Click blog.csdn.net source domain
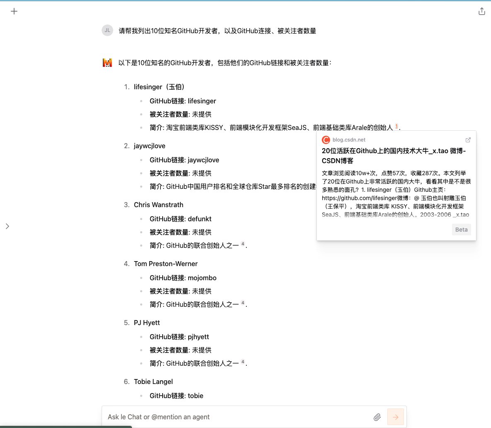The height and width of the screenshot is (428, 491). 349,140
